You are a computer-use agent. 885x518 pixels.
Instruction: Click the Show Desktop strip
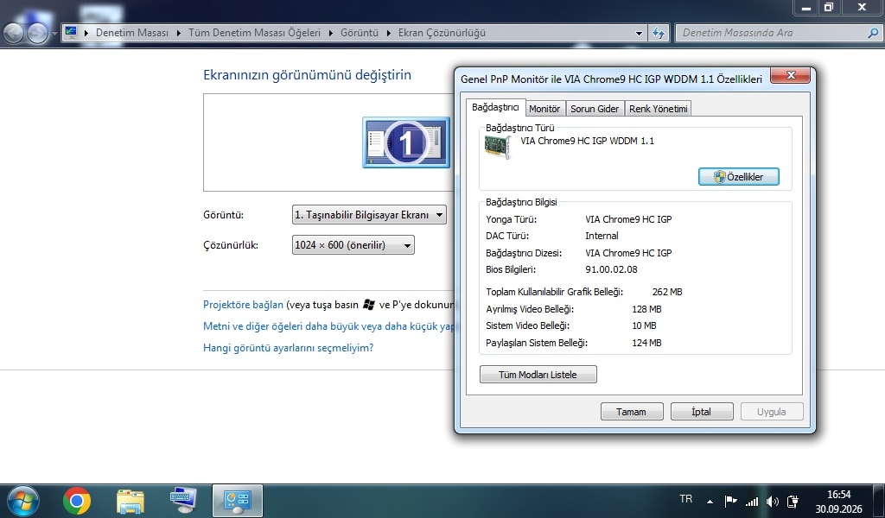pos(879,501)
